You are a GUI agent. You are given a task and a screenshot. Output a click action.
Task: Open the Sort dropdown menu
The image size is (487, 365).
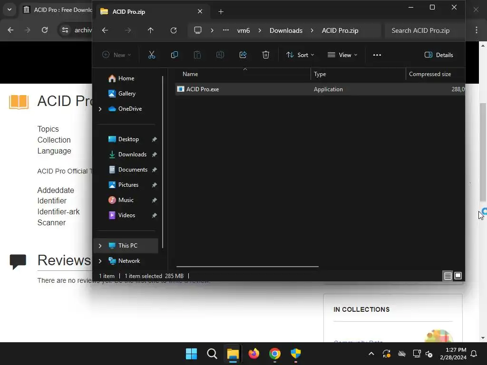pyautogui.click(x=300, y=55)
